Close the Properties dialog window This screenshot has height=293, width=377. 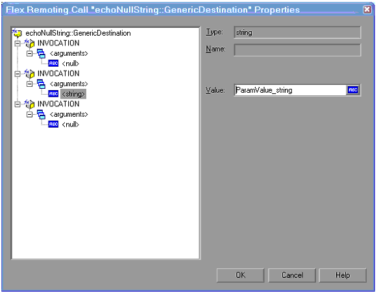tap(367, 10)
